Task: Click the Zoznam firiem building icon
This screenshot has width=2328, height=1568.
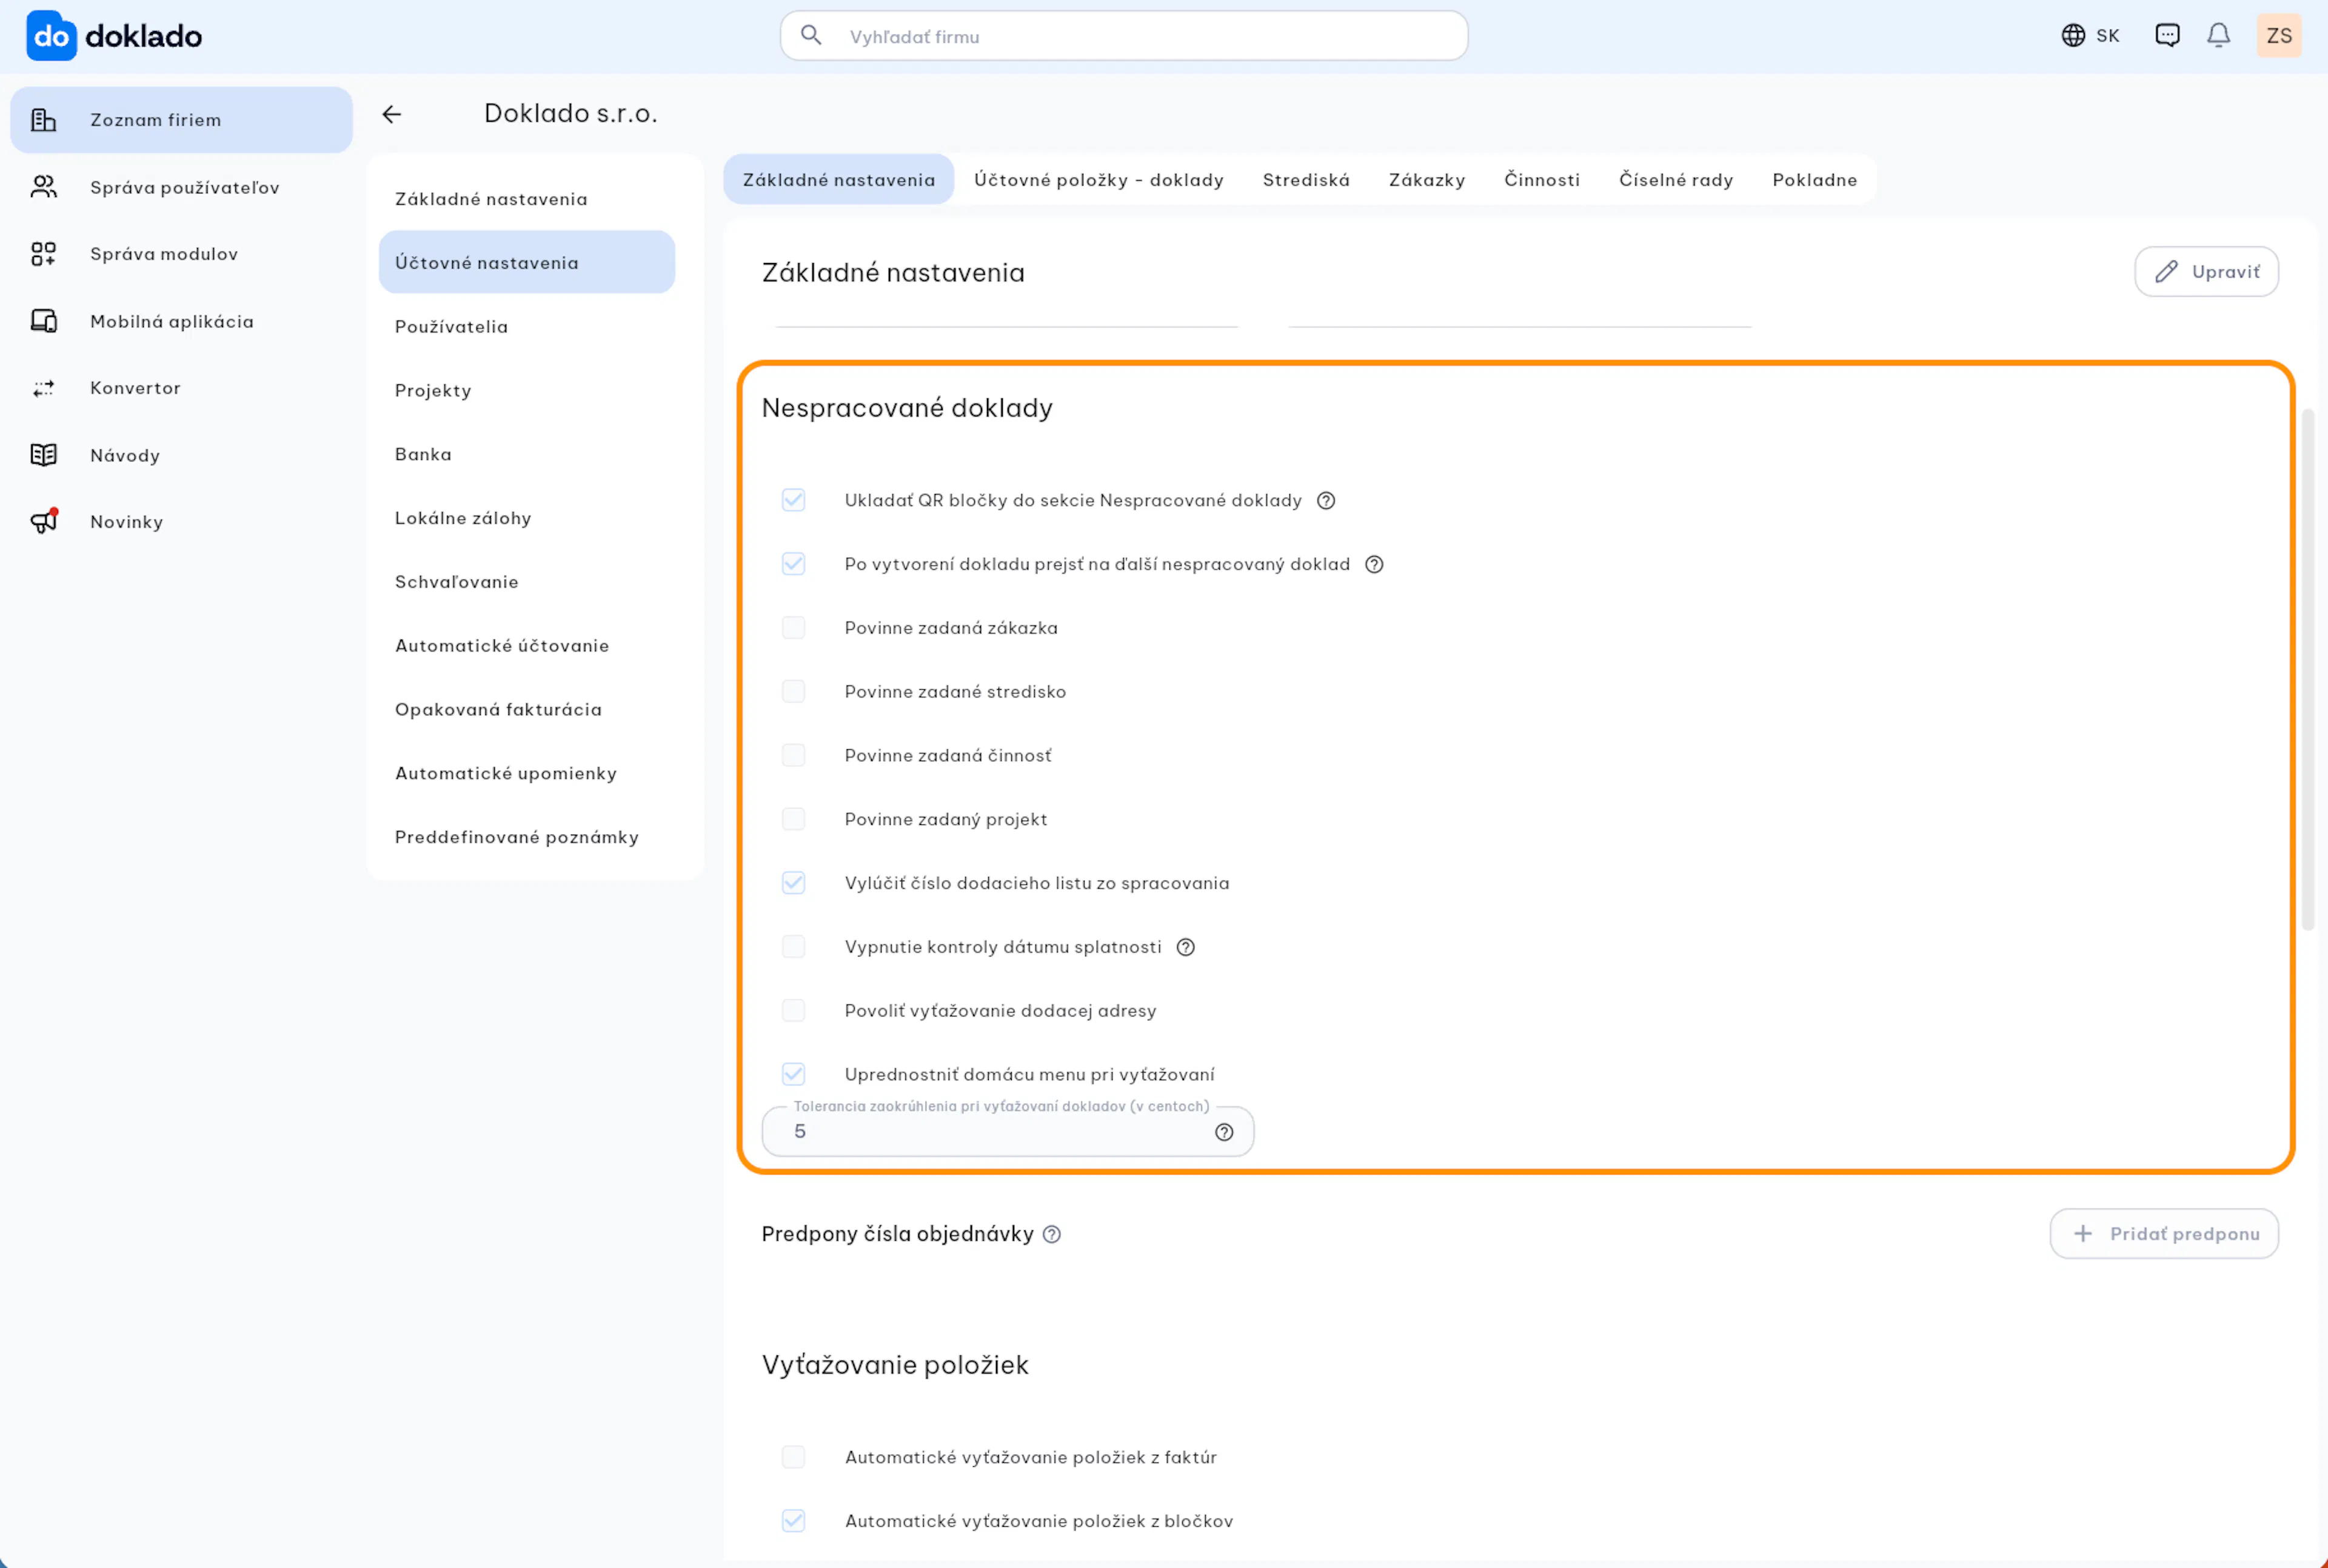Action: (43, 120)
